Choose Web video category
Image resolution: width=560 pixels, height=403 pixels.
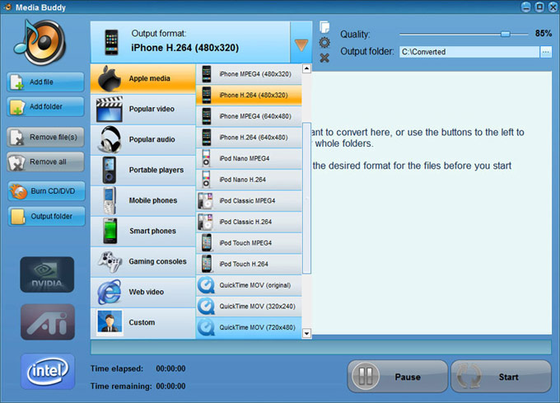[142, 293]
